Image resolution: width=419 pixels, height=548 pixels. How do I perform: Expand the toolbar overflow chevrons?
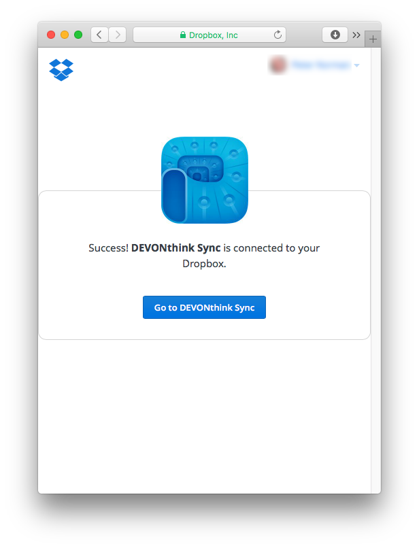(x=356, y=35)
